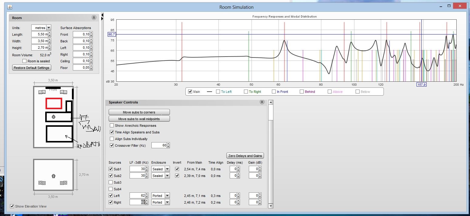Click the Java icon in title bar
Screen dimensions: 470x216
pos(10,7)
